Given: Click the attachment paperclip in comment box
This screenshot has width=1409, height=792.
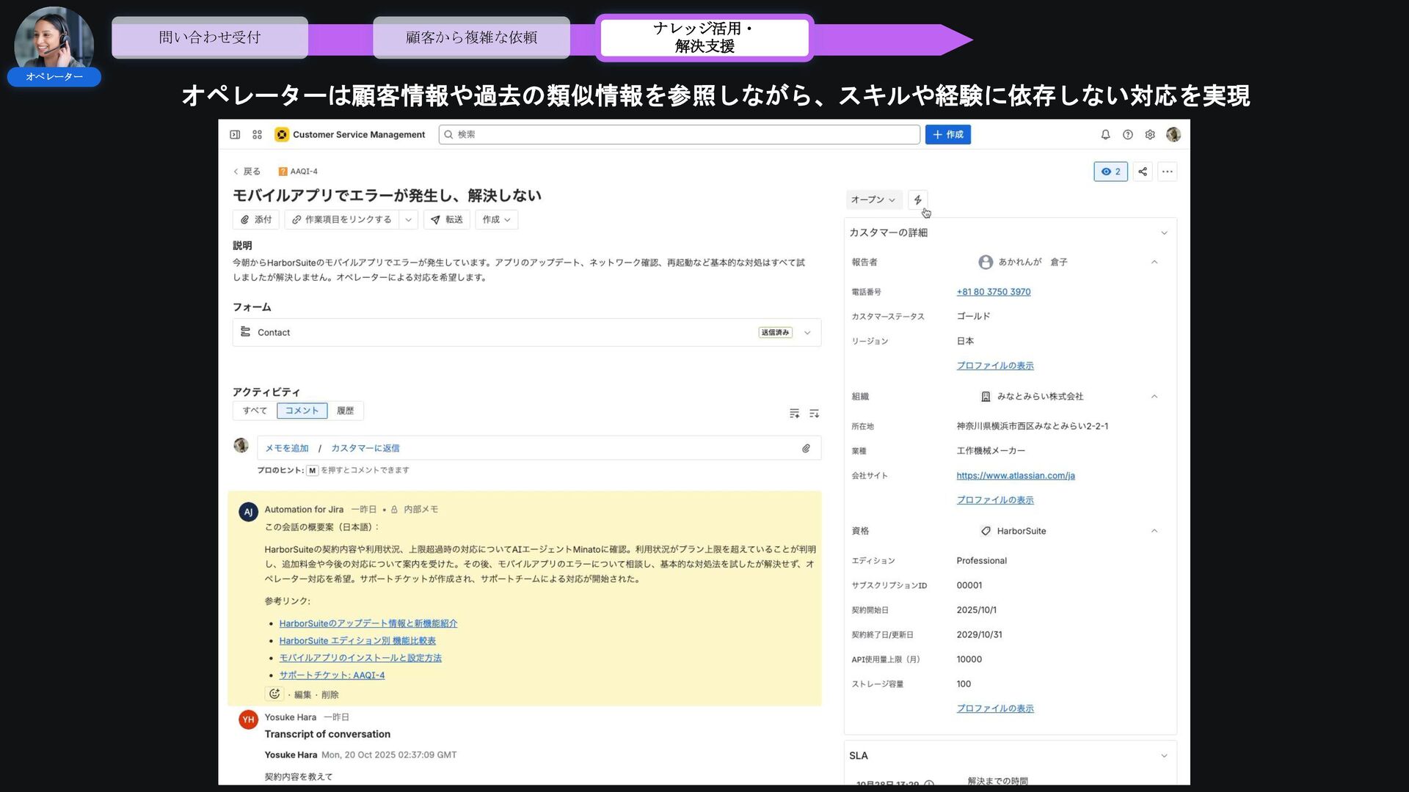Looking at the screenshot, I should (x=806, y=448).
